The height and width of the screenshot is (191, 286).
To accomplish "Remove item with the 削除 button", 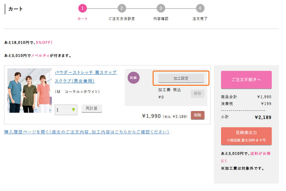I will [197, 115].
